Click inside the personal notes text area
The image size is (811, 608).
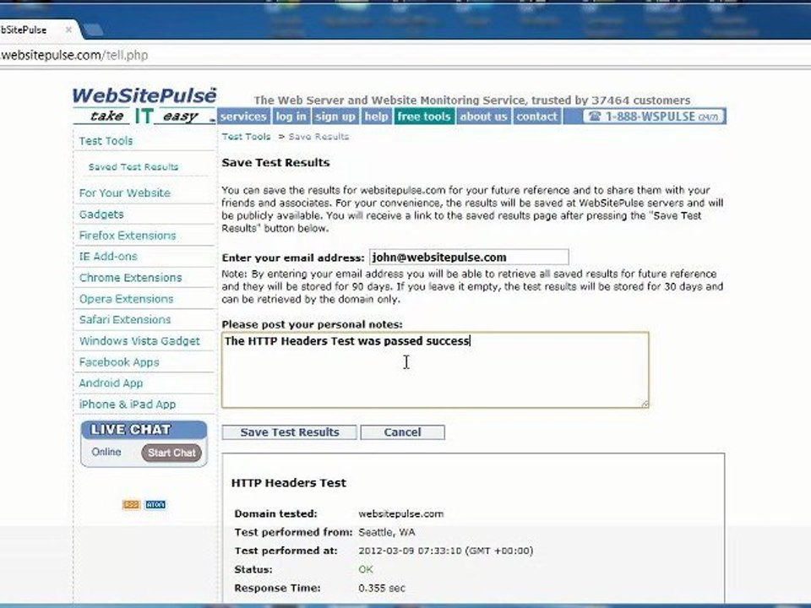[x=435, y=370]
